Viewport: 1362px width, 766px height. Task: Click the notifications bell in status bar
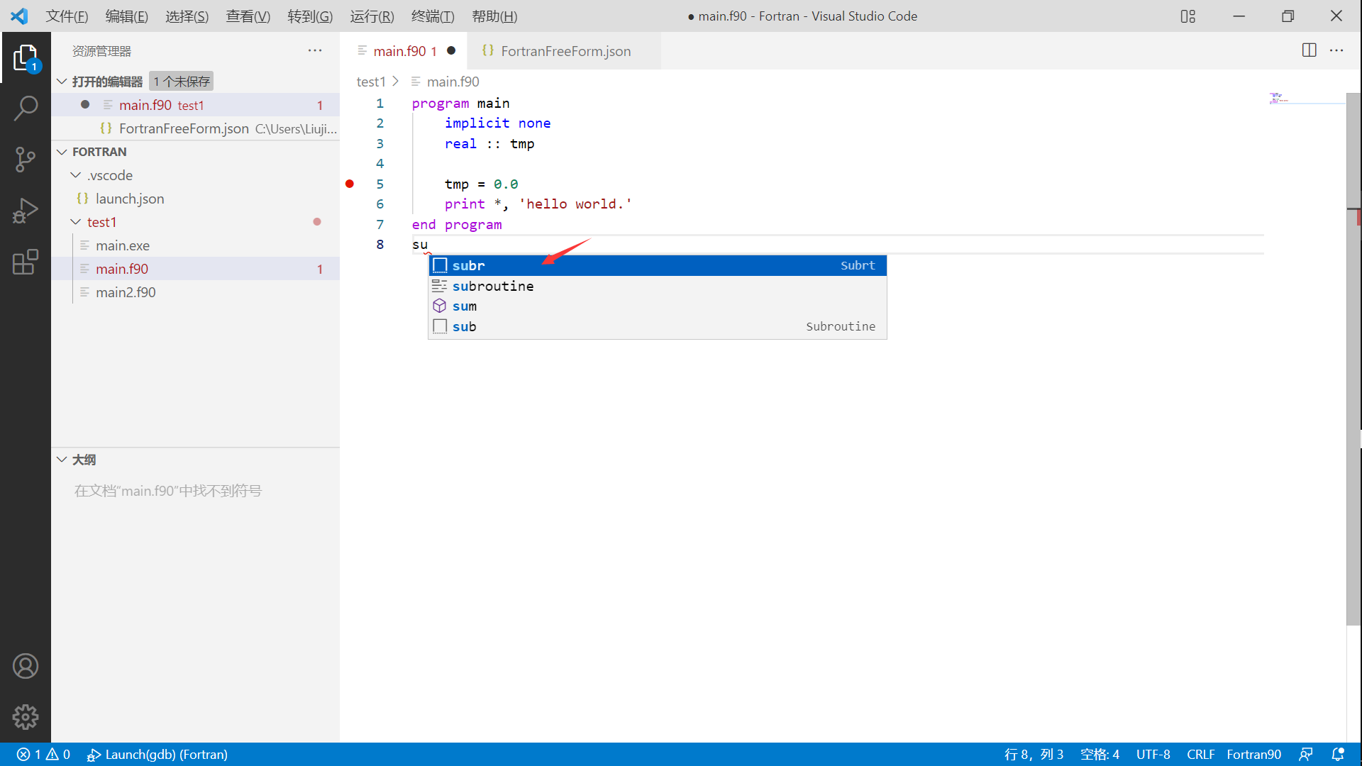pos(1338,755)
